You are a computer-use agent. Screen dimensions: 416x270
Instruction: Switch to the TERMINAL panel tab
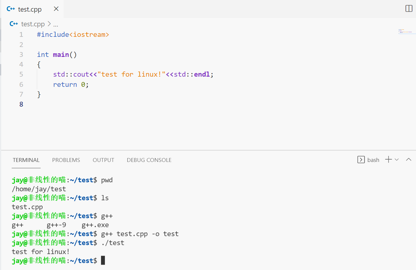(x=26, y=160)
